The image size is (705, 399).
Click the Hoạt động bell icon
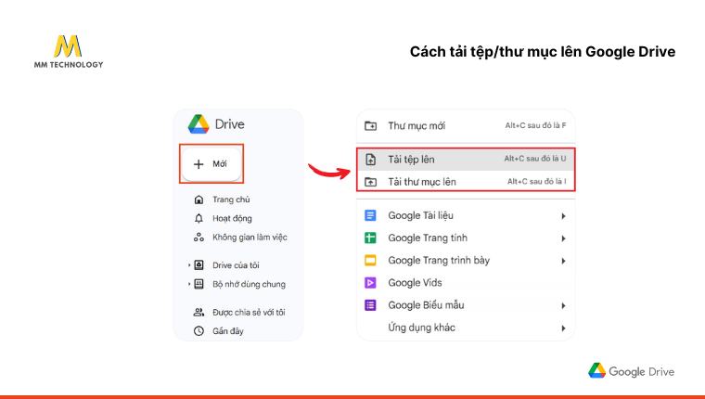[x=199, y=219]
